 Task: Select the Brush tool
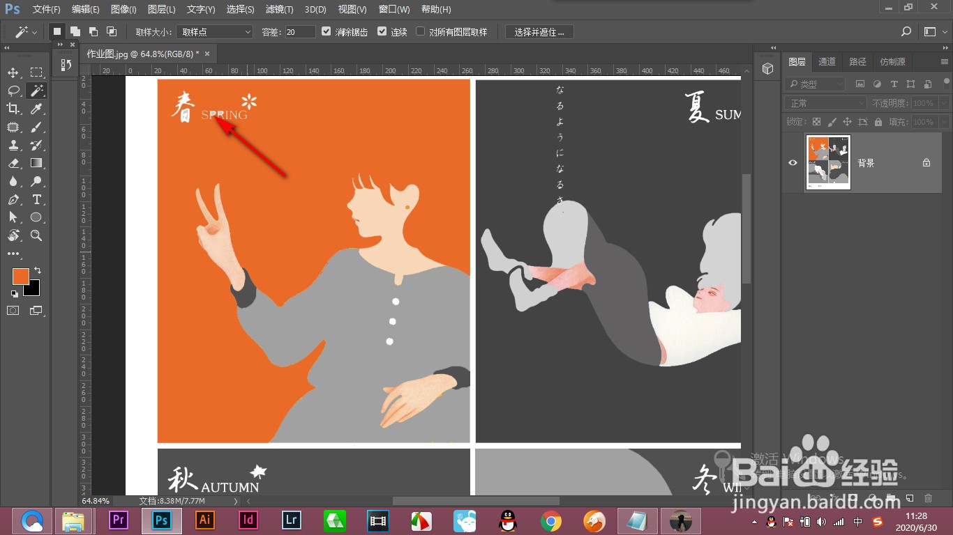(36, 127)
